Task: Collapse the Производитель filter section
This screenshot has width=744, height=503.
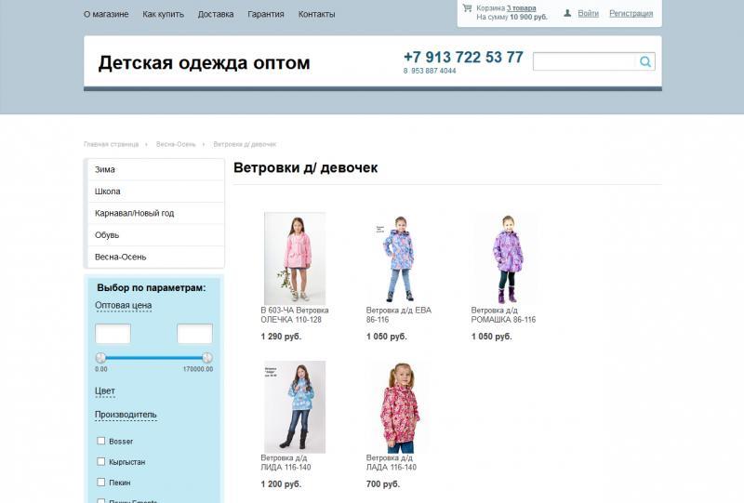Action: 126,414
